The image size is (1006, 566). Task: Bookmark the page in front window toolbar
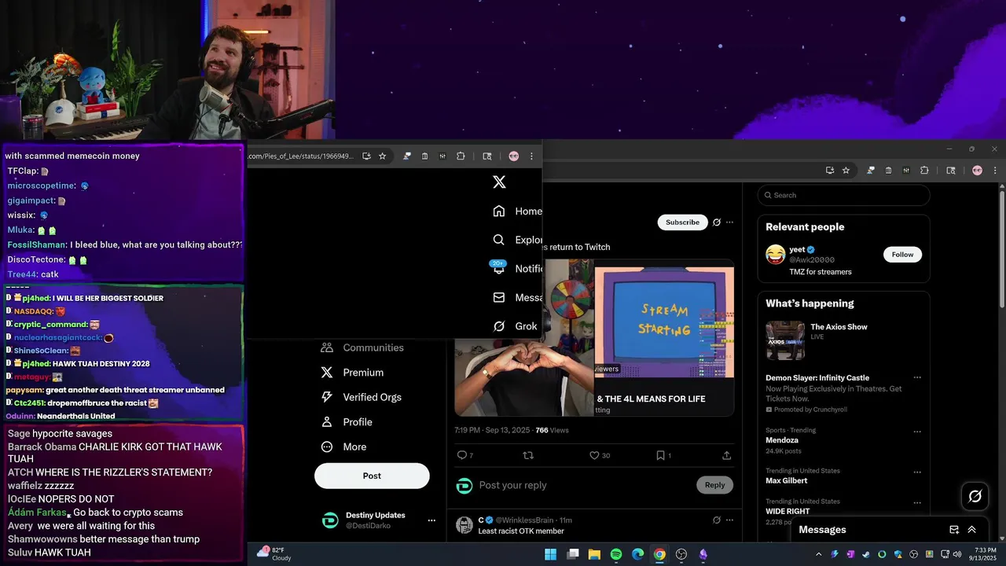(x=383, y=156)
